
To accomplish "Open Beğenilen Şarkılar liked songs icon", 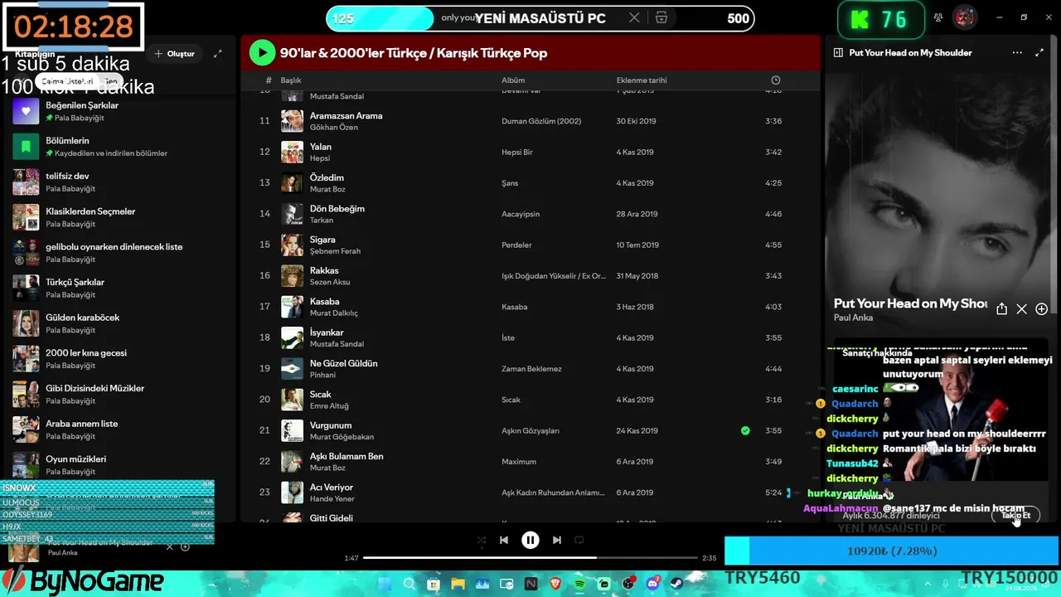I will (26, 111).
